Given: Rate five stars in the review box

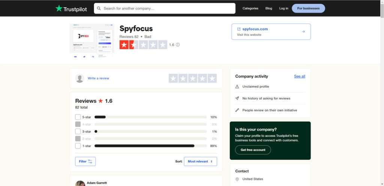Looking at the screenshot, I should click(x=212, y=78).
